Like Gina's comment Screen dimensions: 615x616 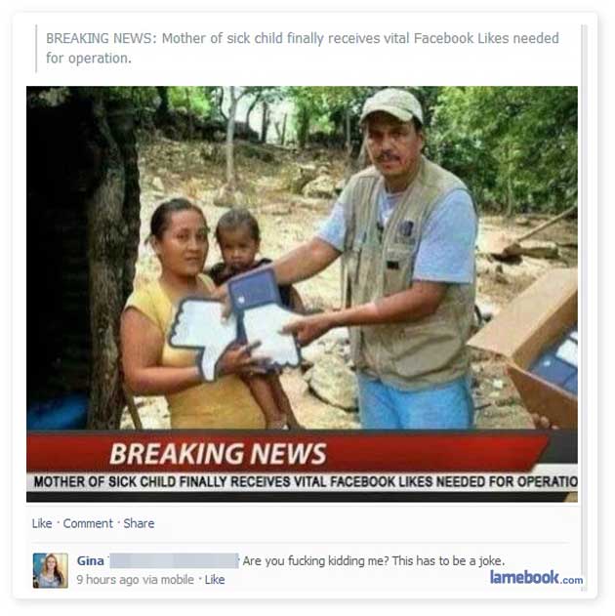(215, 580)
